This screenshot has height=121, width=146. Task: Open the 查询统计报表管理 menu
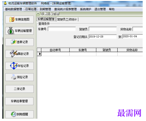click(65, 9)
